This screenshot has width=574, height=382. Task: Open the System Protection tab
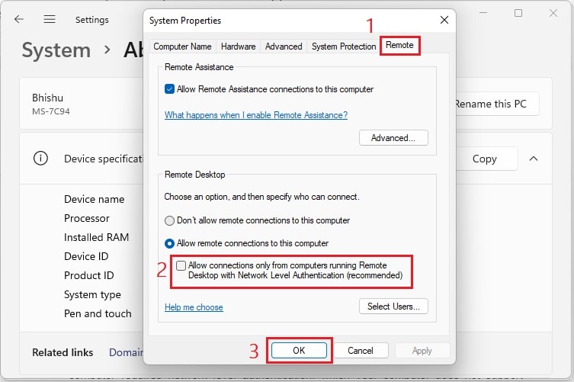[x=344, y=47]
